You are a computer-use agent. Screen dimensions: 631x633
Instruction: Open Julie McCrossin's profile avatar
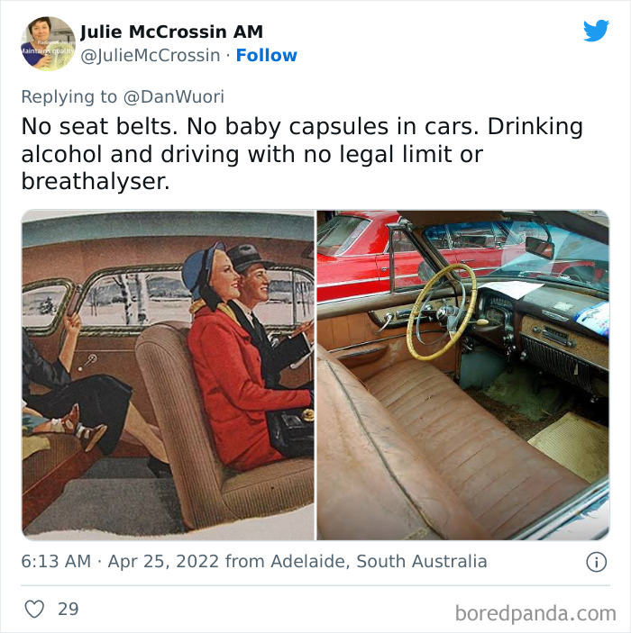pyautogui.click(x=48, y=43)
